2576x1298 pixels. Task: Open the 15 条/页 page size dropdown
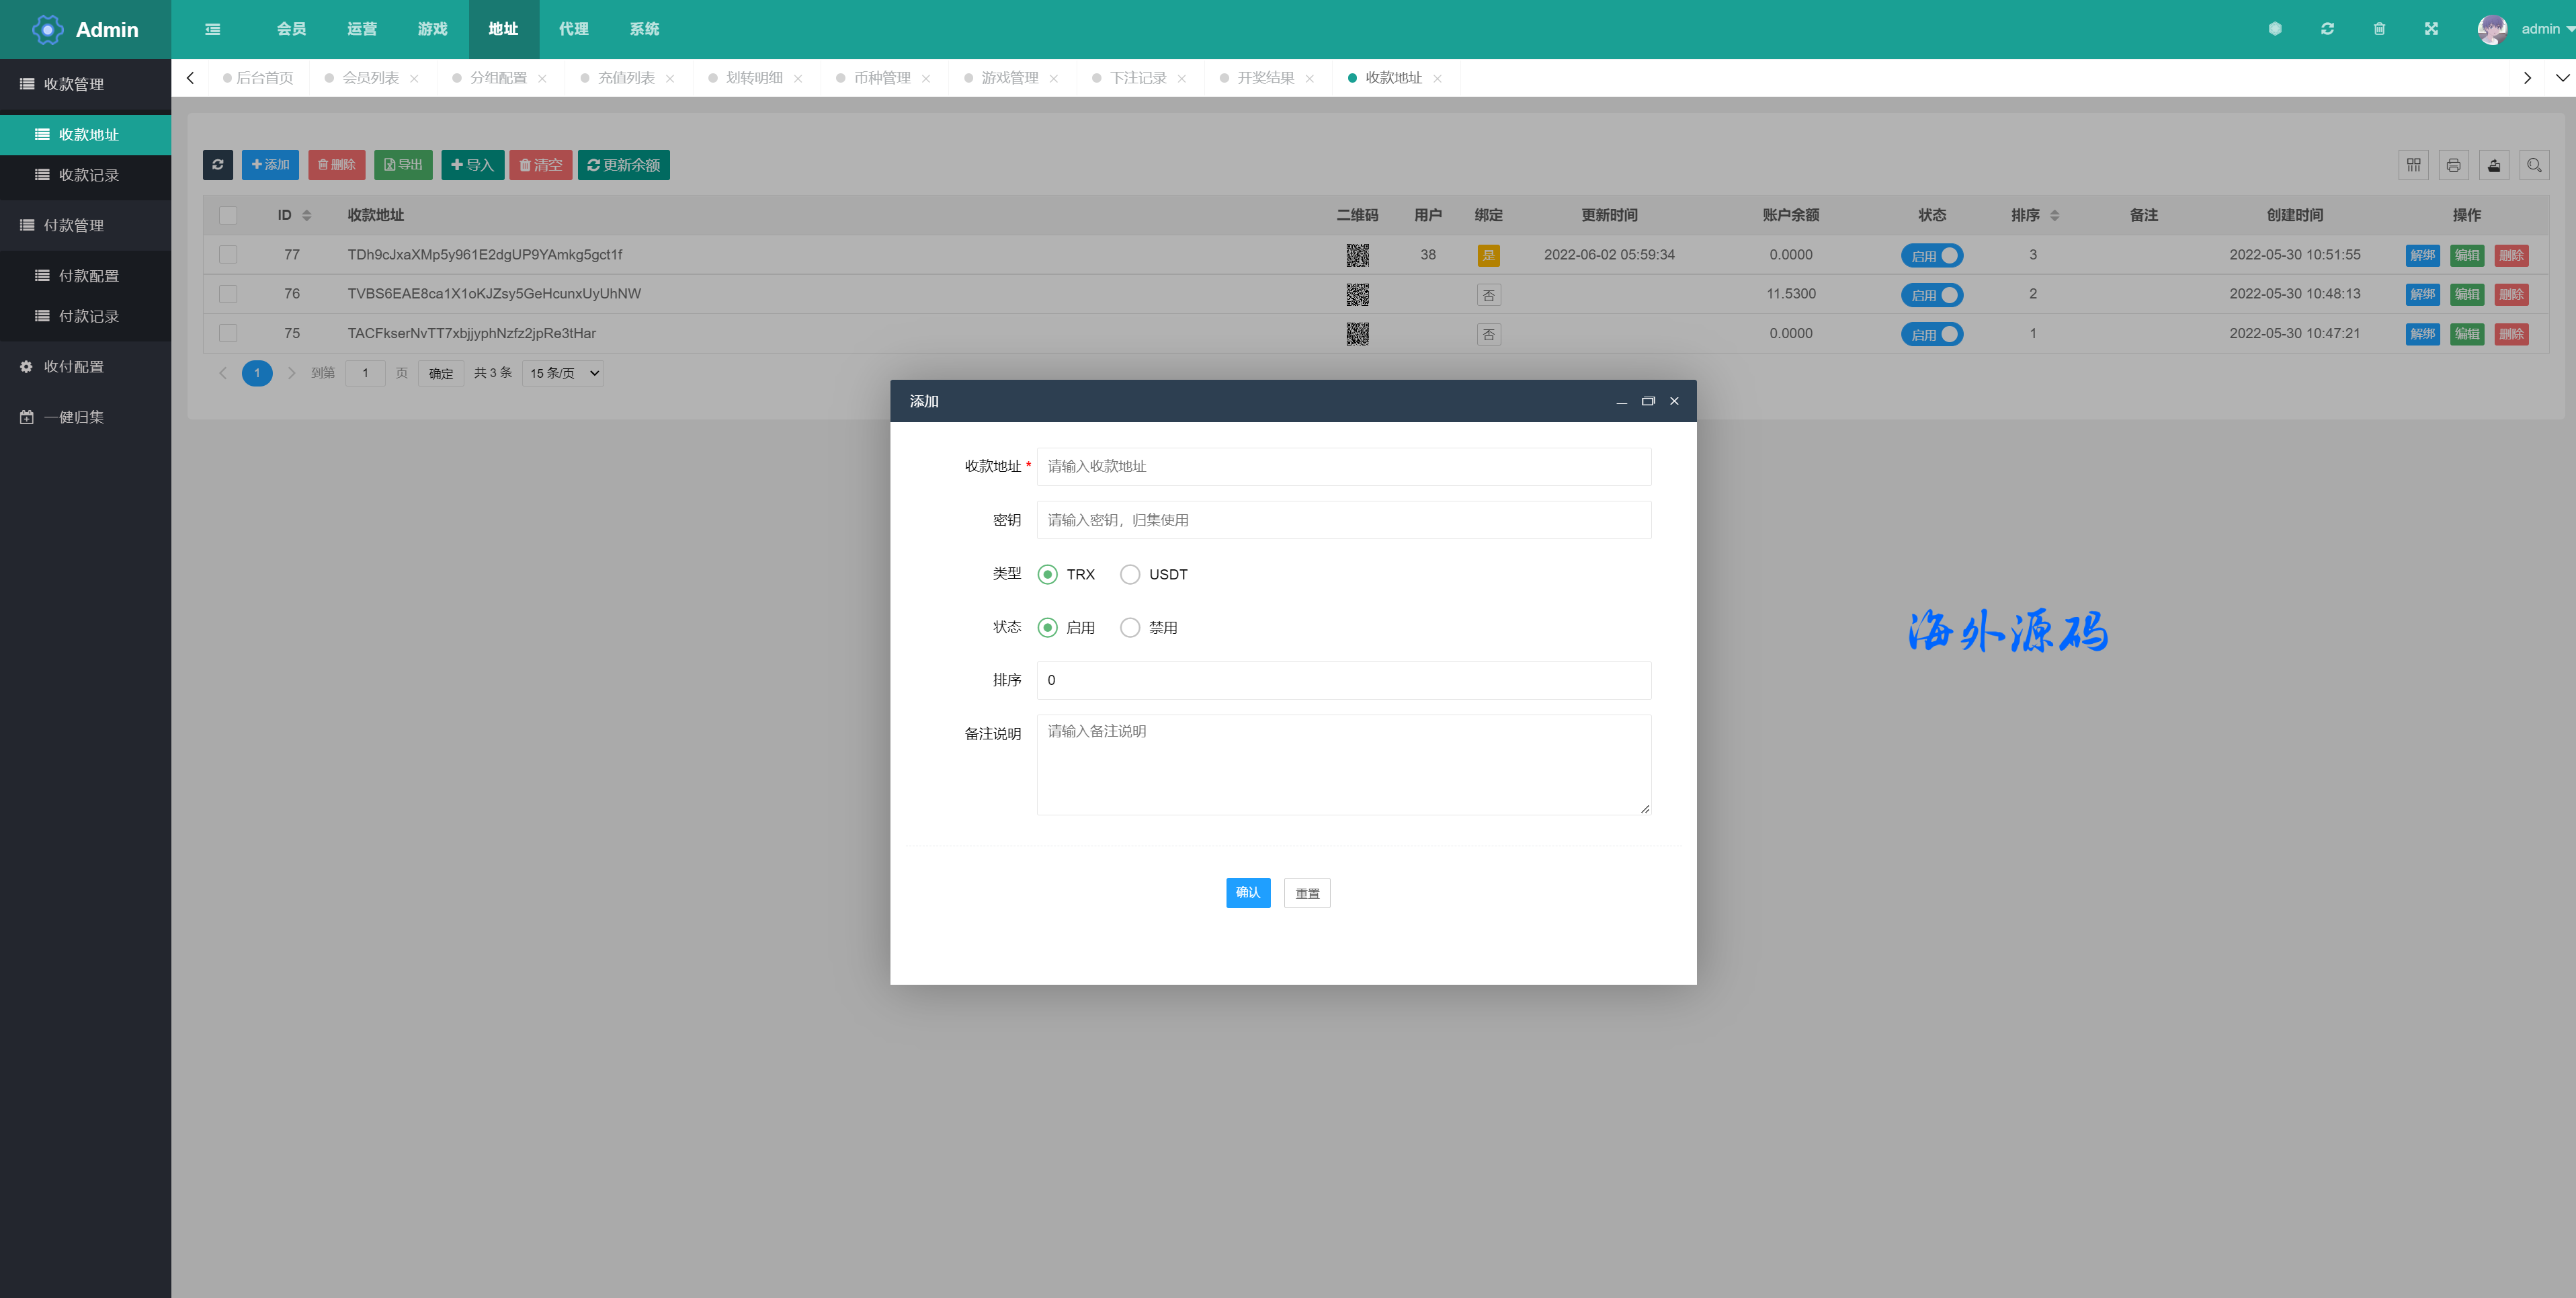[x=563, y=374]
